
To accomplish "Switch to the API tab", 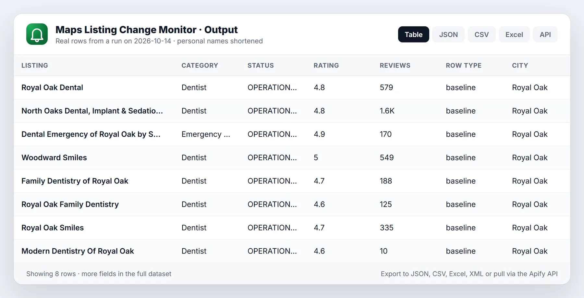I will tap(545, 34).
